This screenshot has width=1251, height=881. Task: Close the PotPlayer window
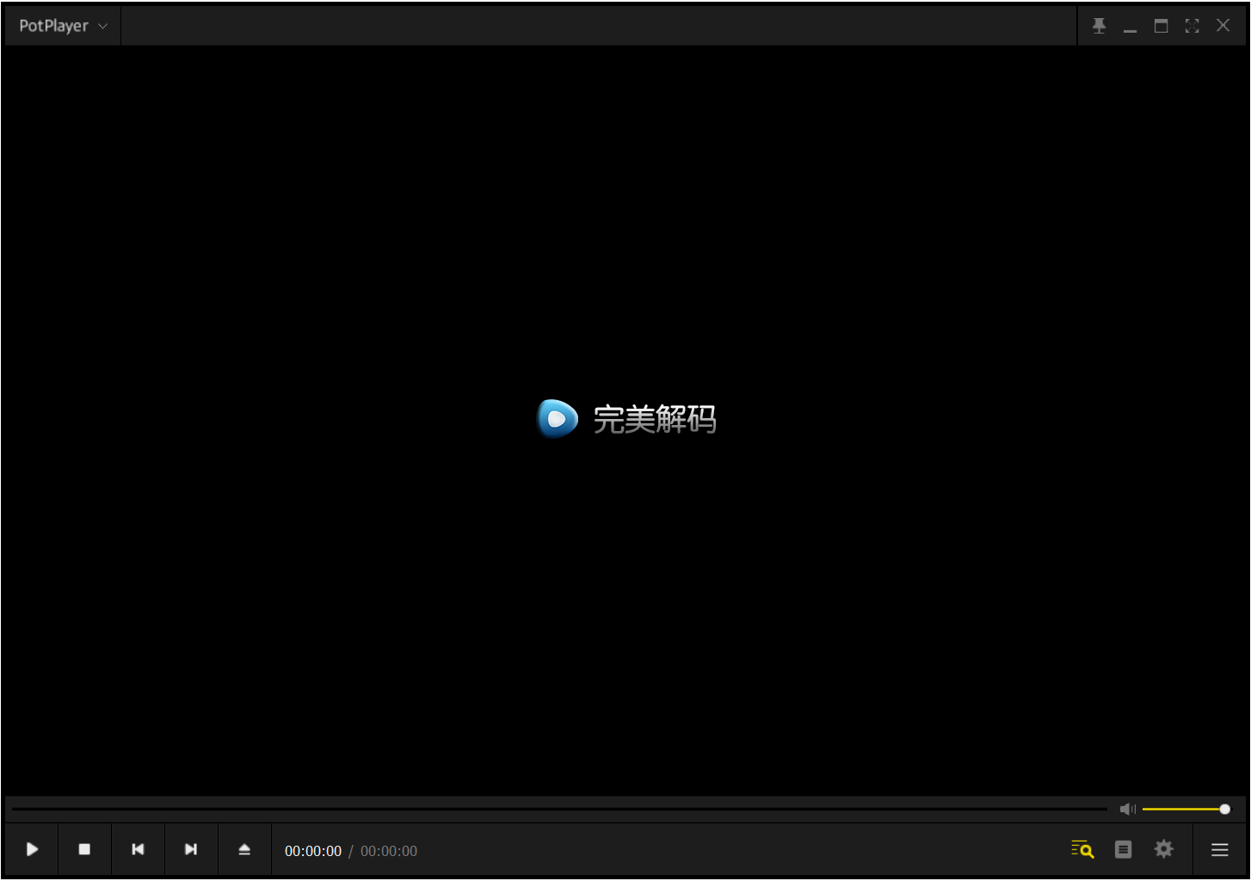click(1223, 26)
